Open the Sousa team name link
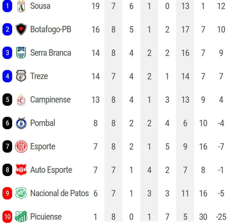228x224 pixels. click(x=40, y=6)
